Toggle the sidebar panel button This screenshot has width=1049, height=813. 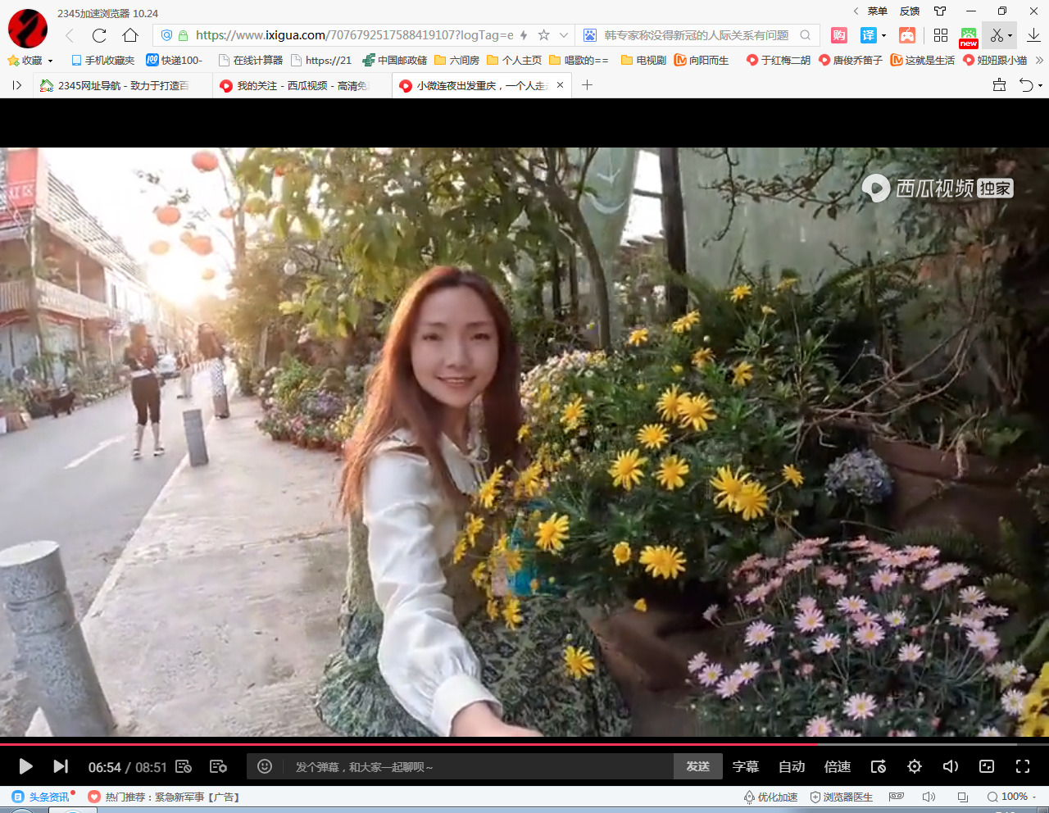tap(16, 85)
